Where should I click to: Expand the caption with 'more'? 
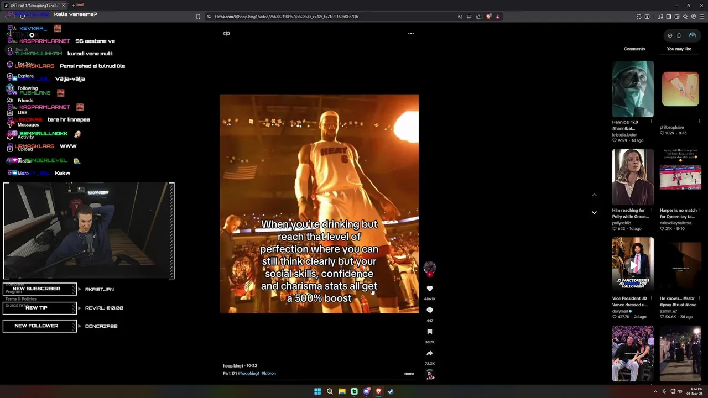409,374
